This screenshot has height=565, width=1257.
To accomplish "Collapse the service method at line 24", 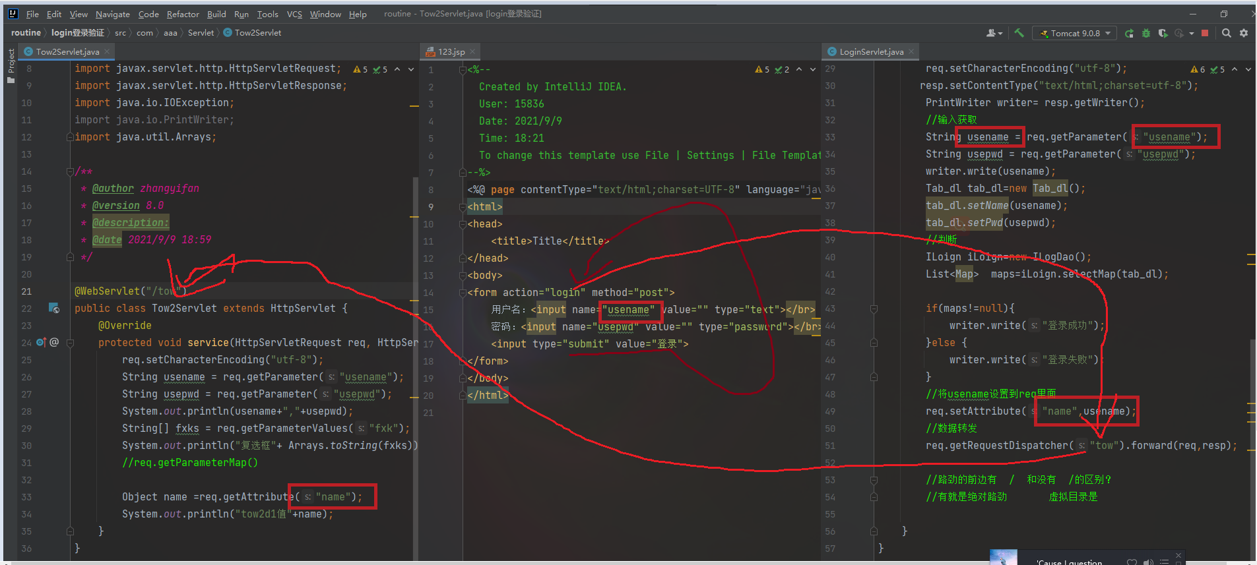I will 70,342.
